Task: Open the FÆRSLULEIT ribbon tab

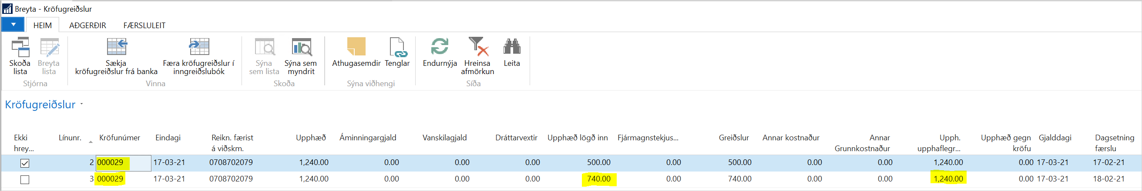Action: click(x=144, y=26)
